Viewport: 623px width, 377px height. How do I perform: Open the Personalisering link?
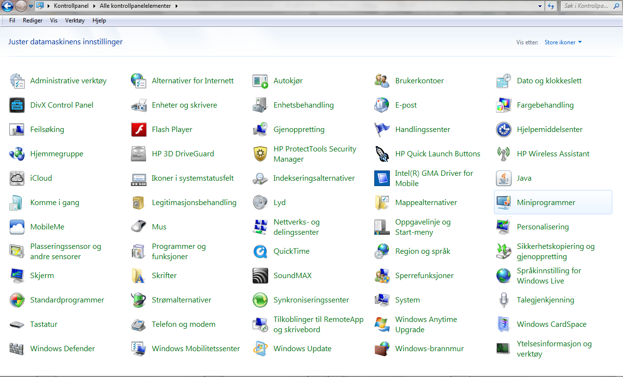coord(543,227)
